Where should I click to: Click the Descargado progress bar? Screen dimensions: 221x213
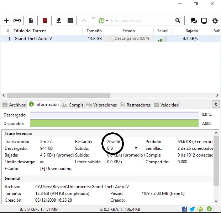[x=114, y=115]
